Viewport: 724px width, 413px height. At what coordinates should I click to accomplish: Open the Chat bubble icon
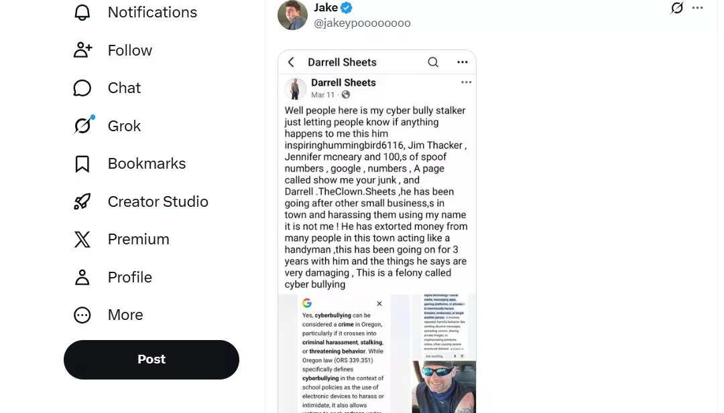click(x=82, y=88)
